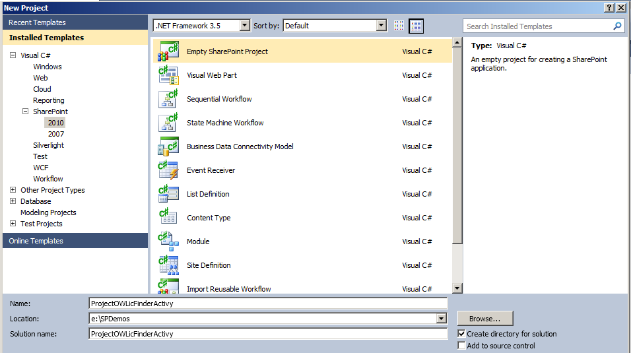Choose the Visual Web Part template name
The image size is (631, 353).
pyautogui.click(x=212, y=75)
